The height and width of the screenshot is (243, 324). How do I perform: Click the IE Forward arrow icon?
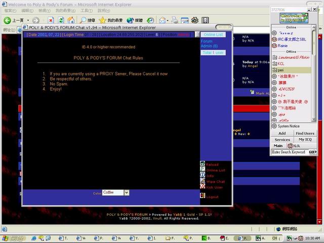[x=36, y=20]
